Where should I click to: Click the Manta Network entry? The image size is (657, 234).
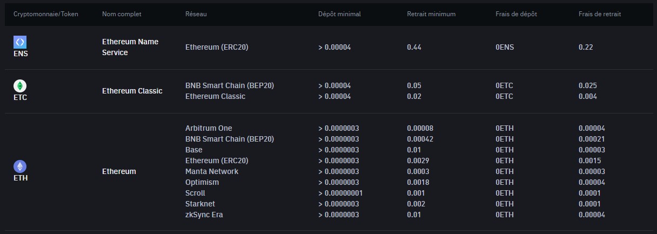pos(212,171)
